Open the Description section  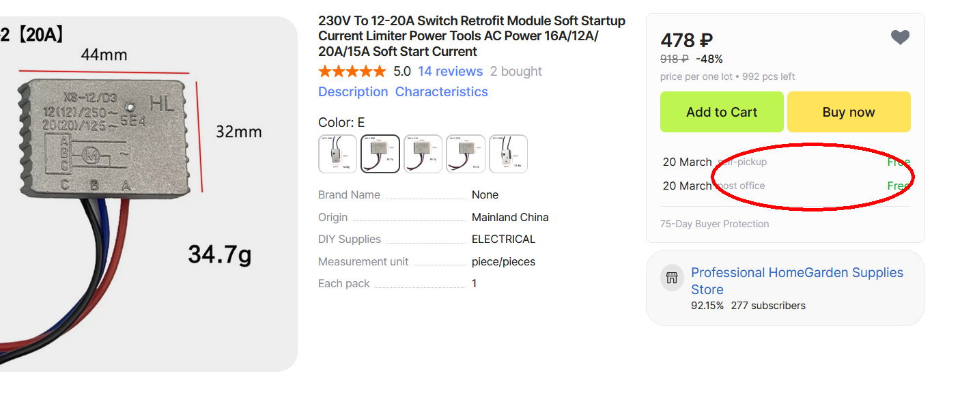coord(353,92)
